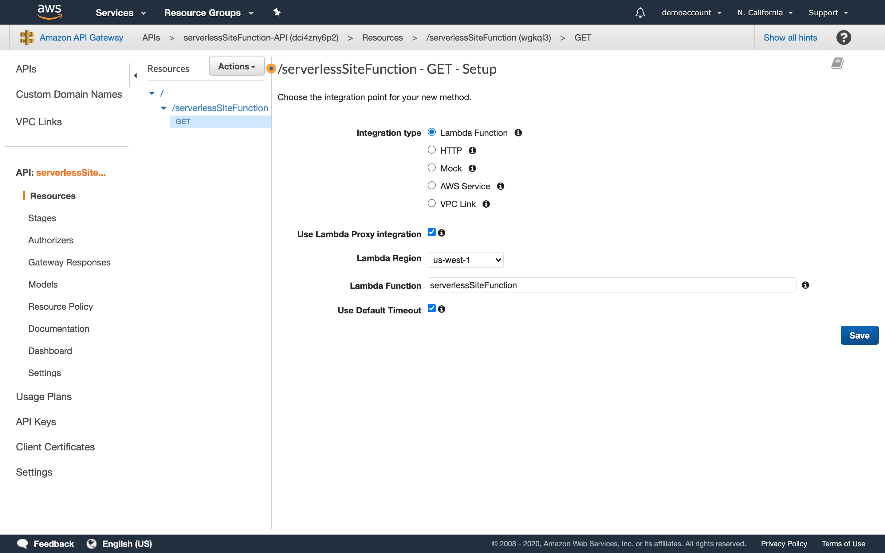Click the Amazon API Gateway service icon
This screenshot has width=885, height=553.
pyautogui.click(x=27, y=37)
